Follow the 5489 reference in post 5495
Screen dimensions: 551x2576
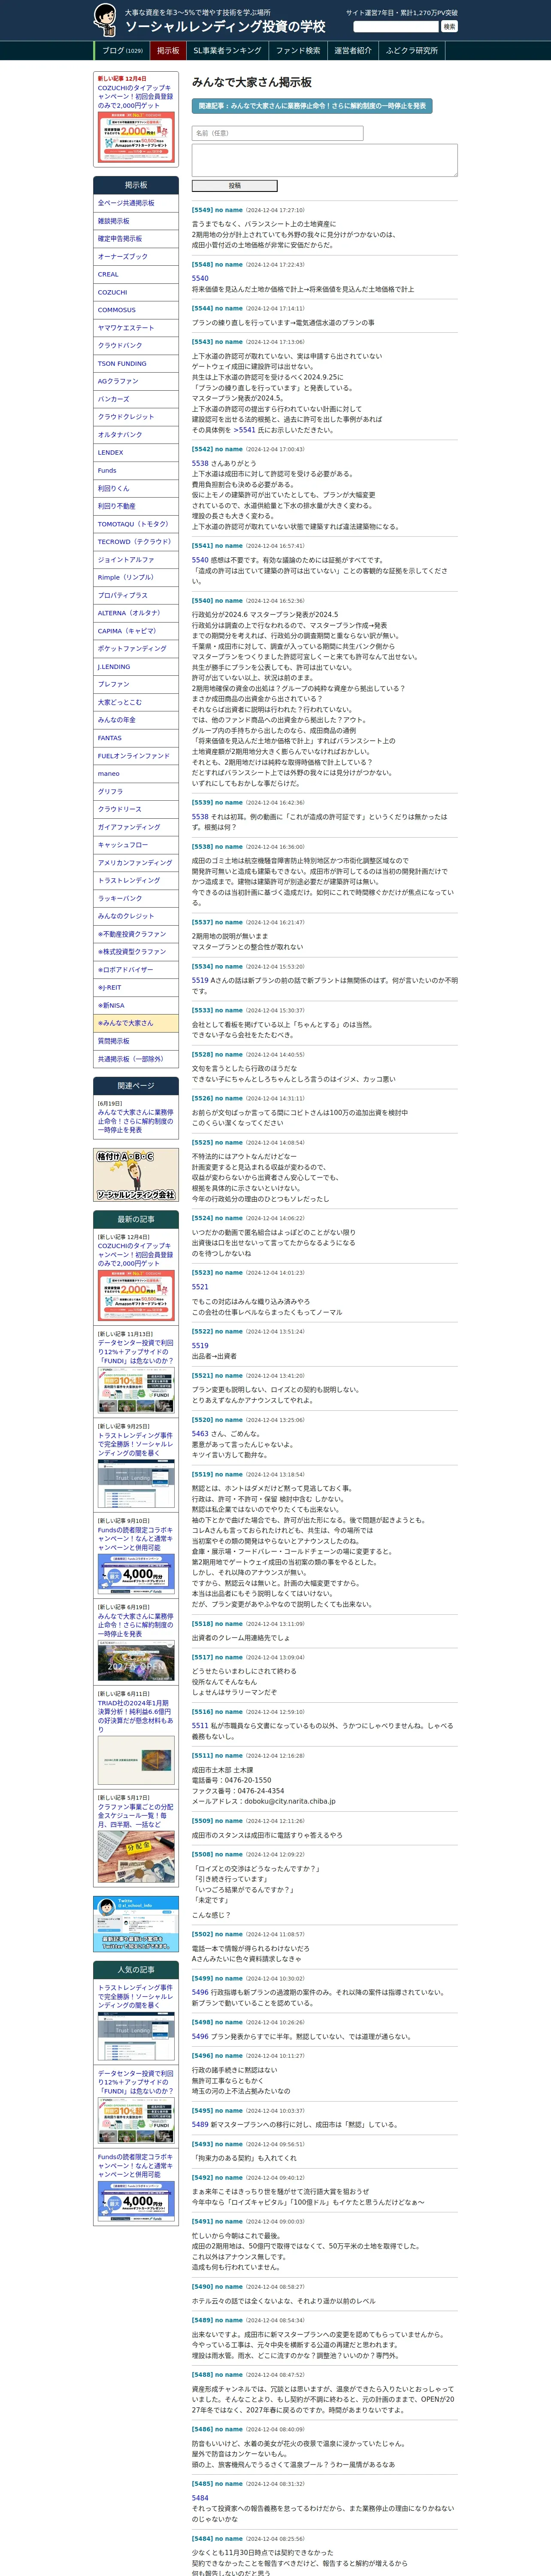click(x=200, y=2125)
